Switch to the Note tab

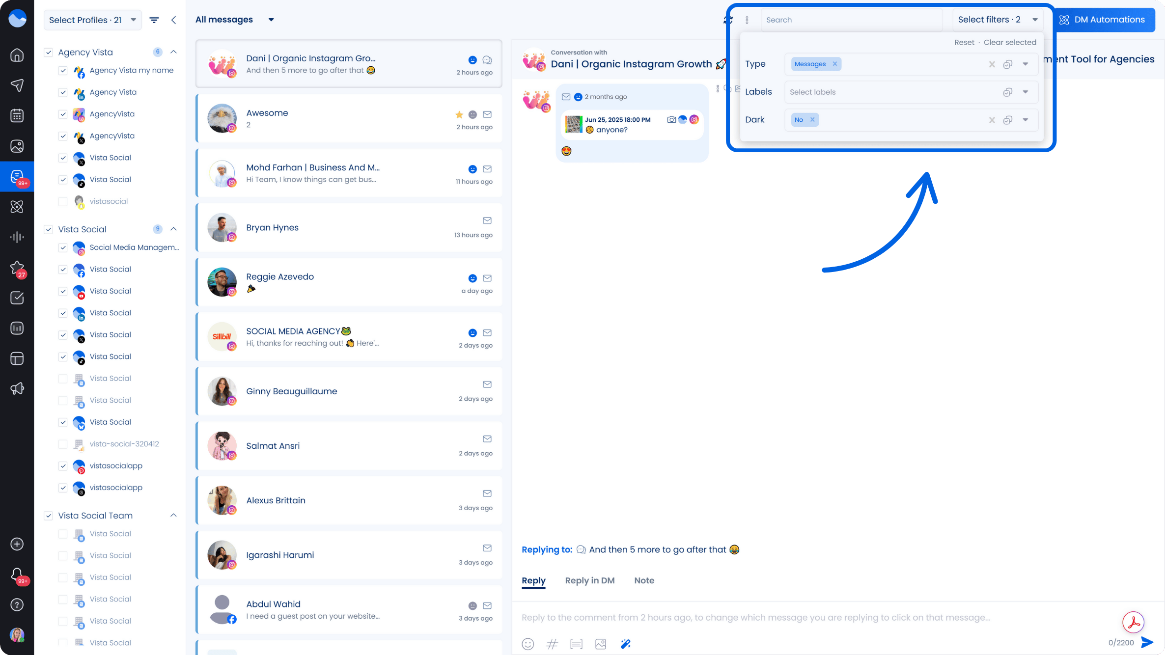pyautogui.click(x=644, y=580)
